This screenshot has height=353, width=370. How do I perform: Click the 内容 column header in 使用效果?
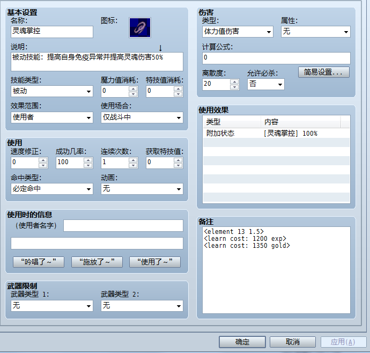[301, 122]
